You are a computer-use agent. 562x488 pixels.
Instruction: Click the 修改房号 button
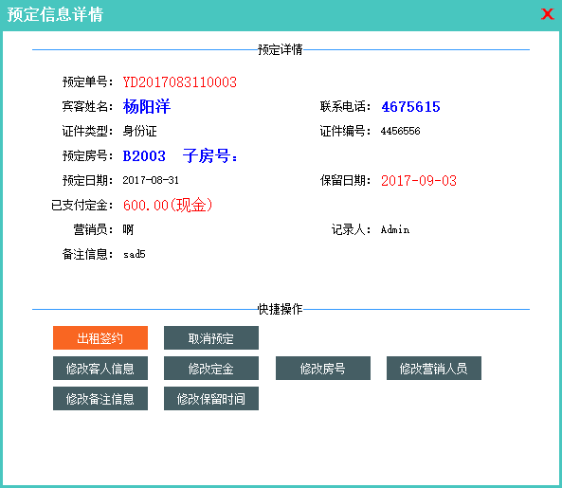323,369
